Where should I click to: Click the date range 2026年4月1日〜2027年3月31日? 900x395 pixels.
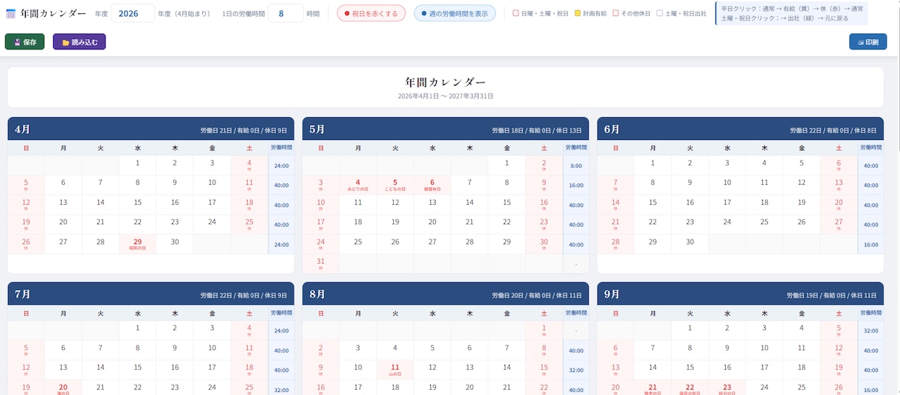446,96
